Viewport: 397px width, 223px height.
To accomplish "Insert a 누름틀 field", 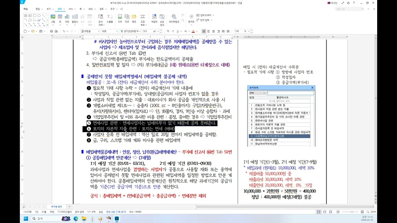I will 110,19.
